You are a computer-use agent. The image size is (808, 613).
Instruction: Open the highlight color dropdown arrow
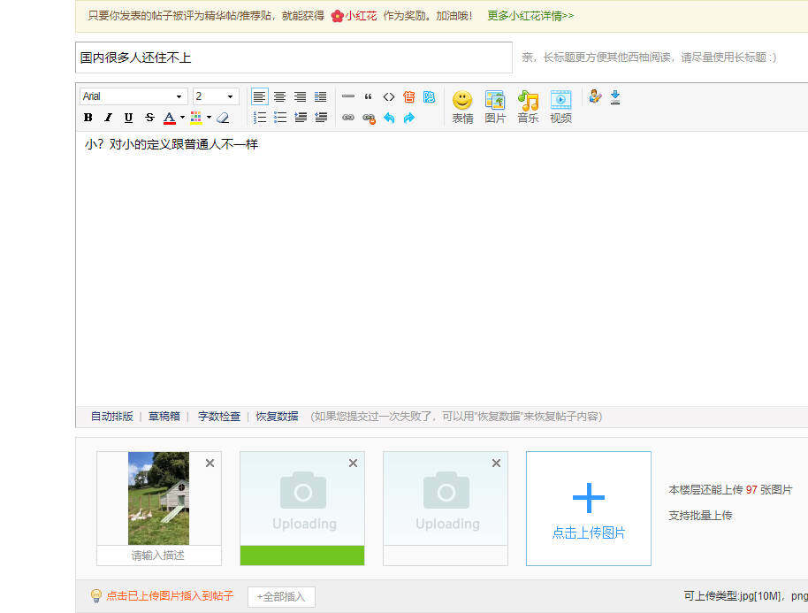[x=210, y=118]
